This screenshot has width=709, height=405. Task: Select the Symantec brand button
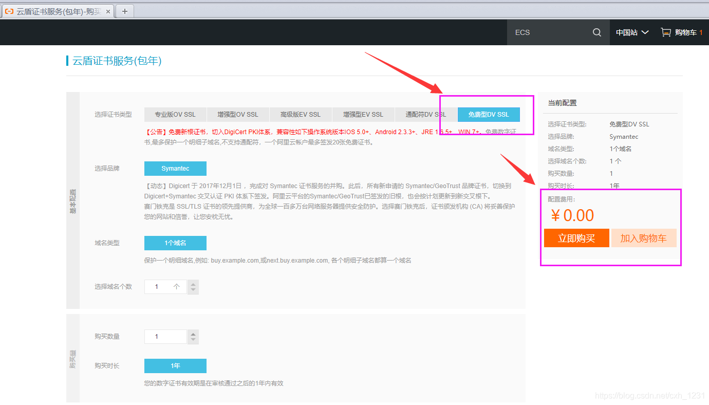[x=175, y=168]
